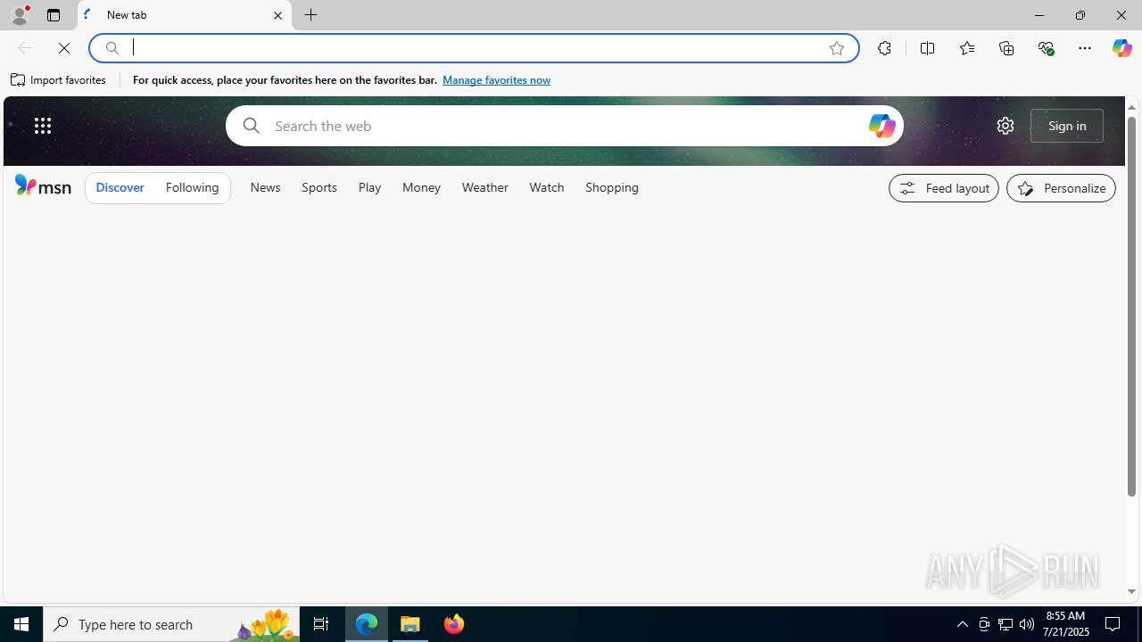Open Settings and more menu
Image resolution: width=1142 pixels, height=642 pixels.
[x=1085, y=48]
